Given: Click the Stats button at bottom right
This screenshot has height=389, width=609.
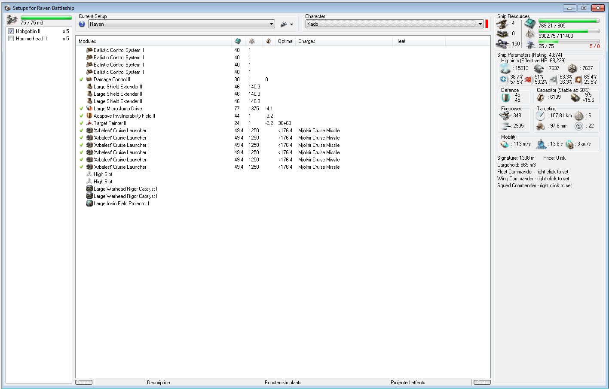Looking at the screenshot, I should 482,382.
